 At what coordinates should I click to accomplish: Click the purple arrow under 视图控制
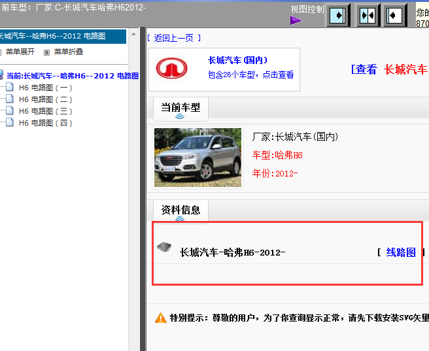pyautogui.click(x=296, y=20)
